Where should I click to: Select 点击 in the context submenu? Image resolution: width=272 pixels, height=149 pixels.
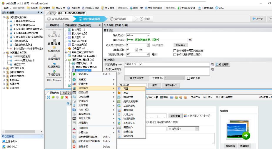(x=126, y=93)
